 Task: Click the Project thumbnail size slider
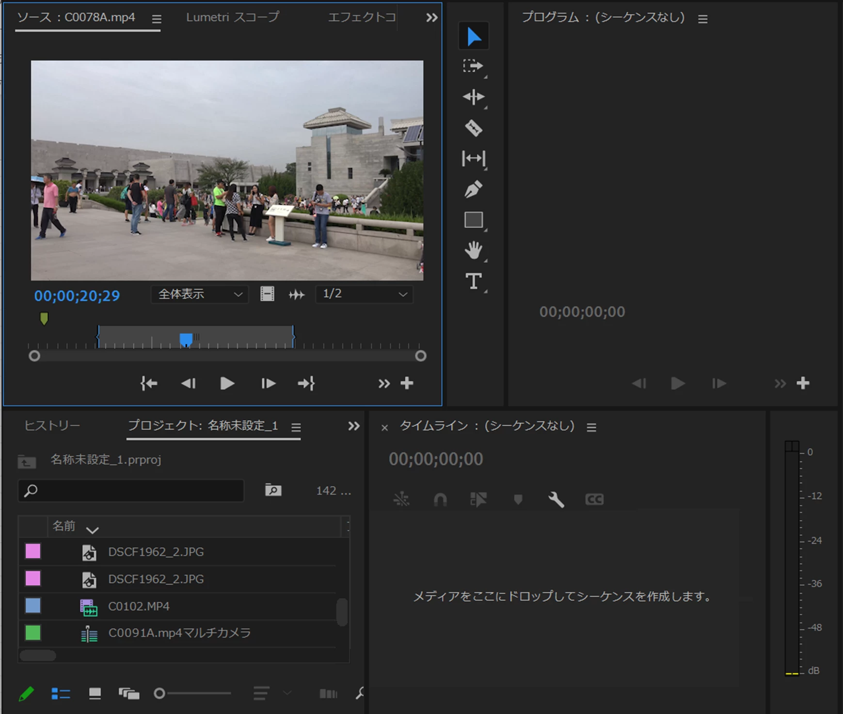192,694
